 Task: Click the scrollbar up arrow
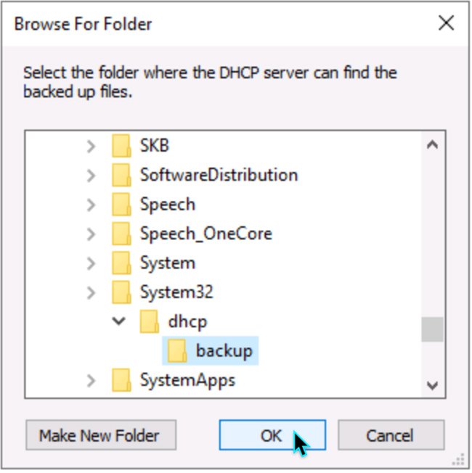432,144
